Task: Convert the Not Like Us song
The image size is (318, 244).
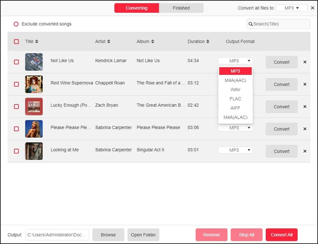Action: [x=282, y=62]
